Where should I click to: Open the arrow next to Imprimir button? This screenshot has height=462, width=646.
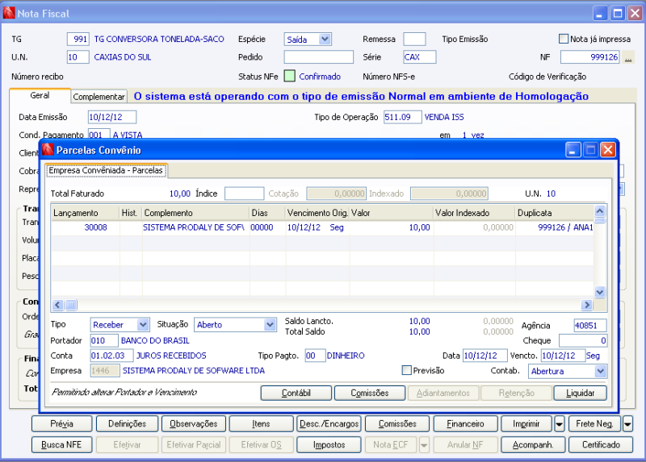559,423
